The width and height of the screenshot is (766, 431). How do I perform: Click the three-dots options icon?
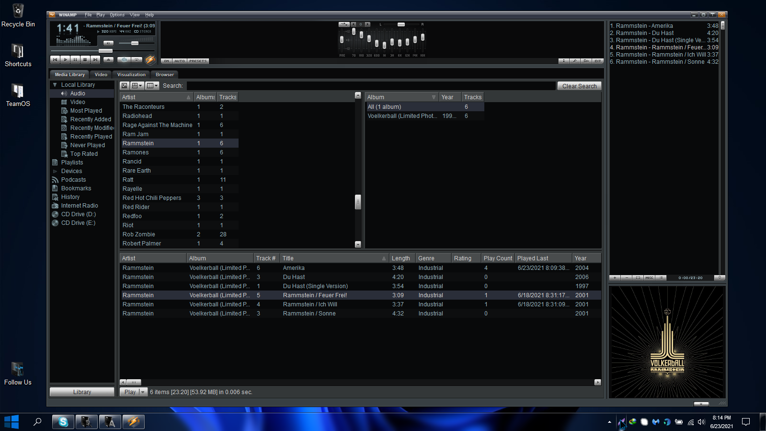pos(564,61)
